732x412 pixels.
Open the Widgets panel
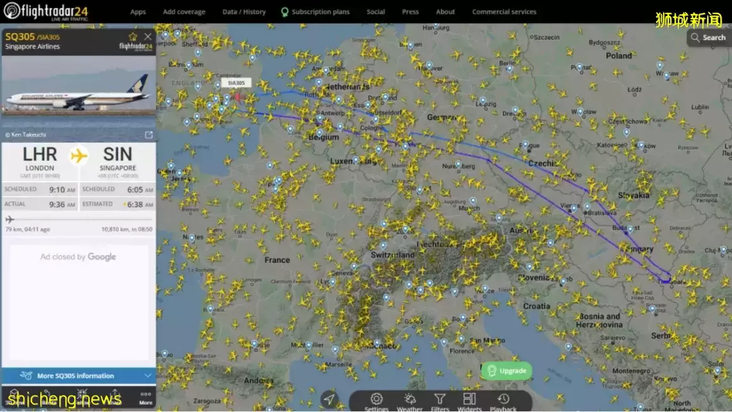[x=469, y=402]
